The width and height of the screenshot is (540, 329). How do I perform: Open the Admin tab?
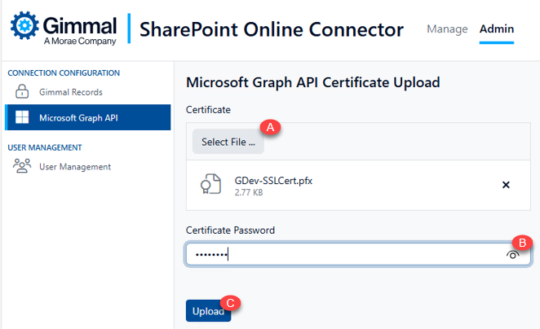497,29
